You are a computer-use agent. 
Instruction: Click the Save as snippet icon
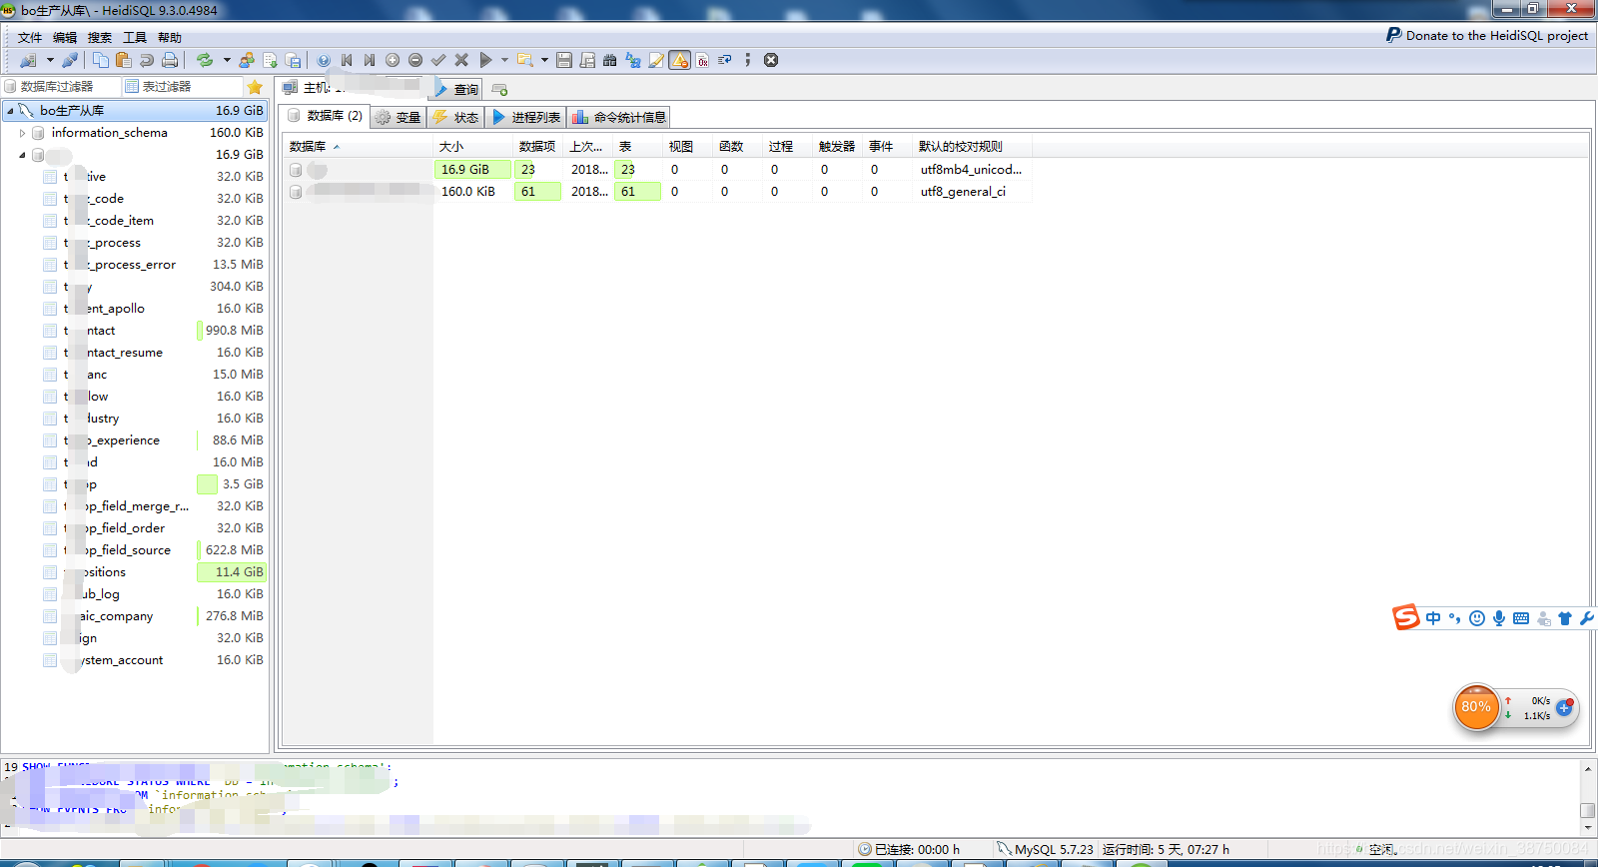587,60
